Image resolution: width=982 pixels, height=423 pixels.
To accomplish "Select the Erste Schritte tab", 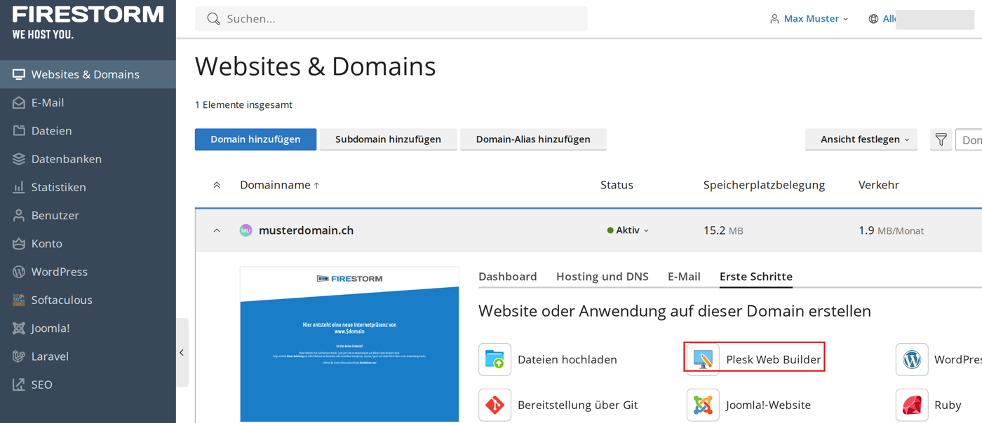I will (756, 277).
